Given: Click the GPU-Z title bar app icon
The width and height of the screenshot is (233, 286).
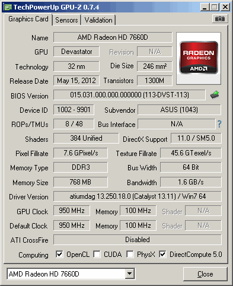Looking at the screenshot, I should point(8,7).
